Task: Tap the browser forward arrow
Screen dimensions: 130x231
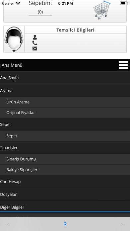Action: pos(122,224)
